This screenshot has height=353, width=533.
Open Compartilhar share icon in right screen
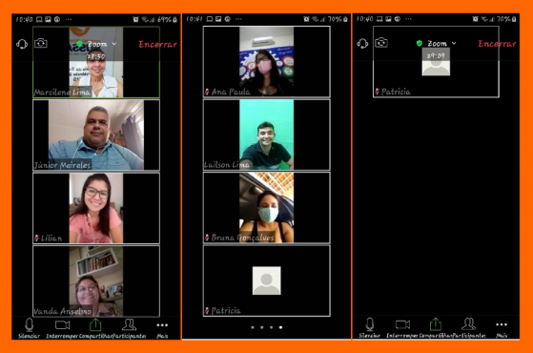(x=436, y=328)
